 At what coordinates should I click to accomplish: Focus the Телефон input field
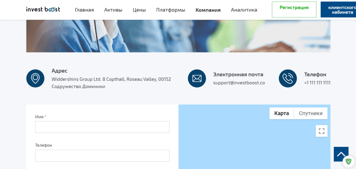point(102,155)
